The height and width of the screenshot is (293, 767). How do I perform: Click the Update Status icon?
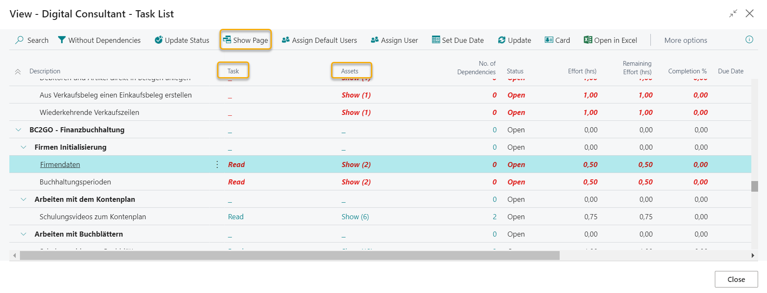click(159, 40)
